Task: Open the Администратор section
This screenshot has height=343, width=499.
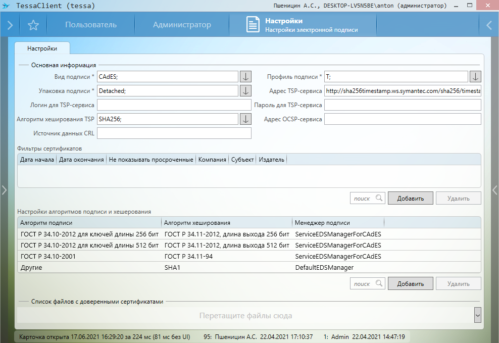Action: [182, 25]
